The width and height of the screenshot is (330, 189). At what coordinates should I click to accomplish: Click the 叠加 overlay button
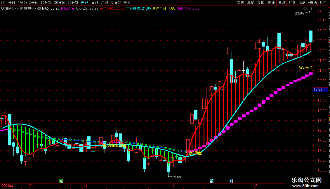coord(251,3)
